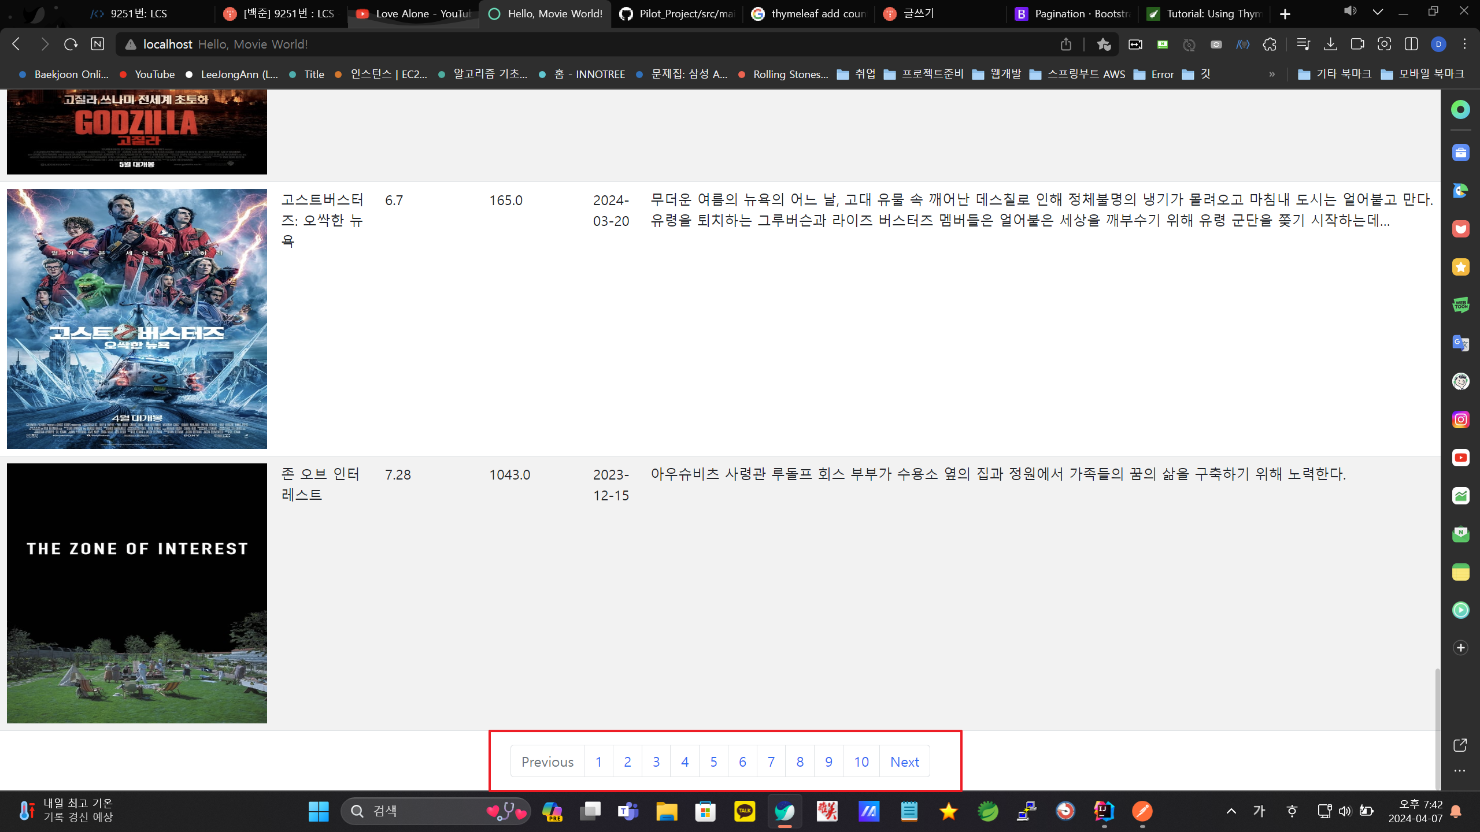Image resolution: width=1480 pixels, height=832 pixels.
Task: Open KakaoTalk from the taskbar
Action: (x=744, y=811)
